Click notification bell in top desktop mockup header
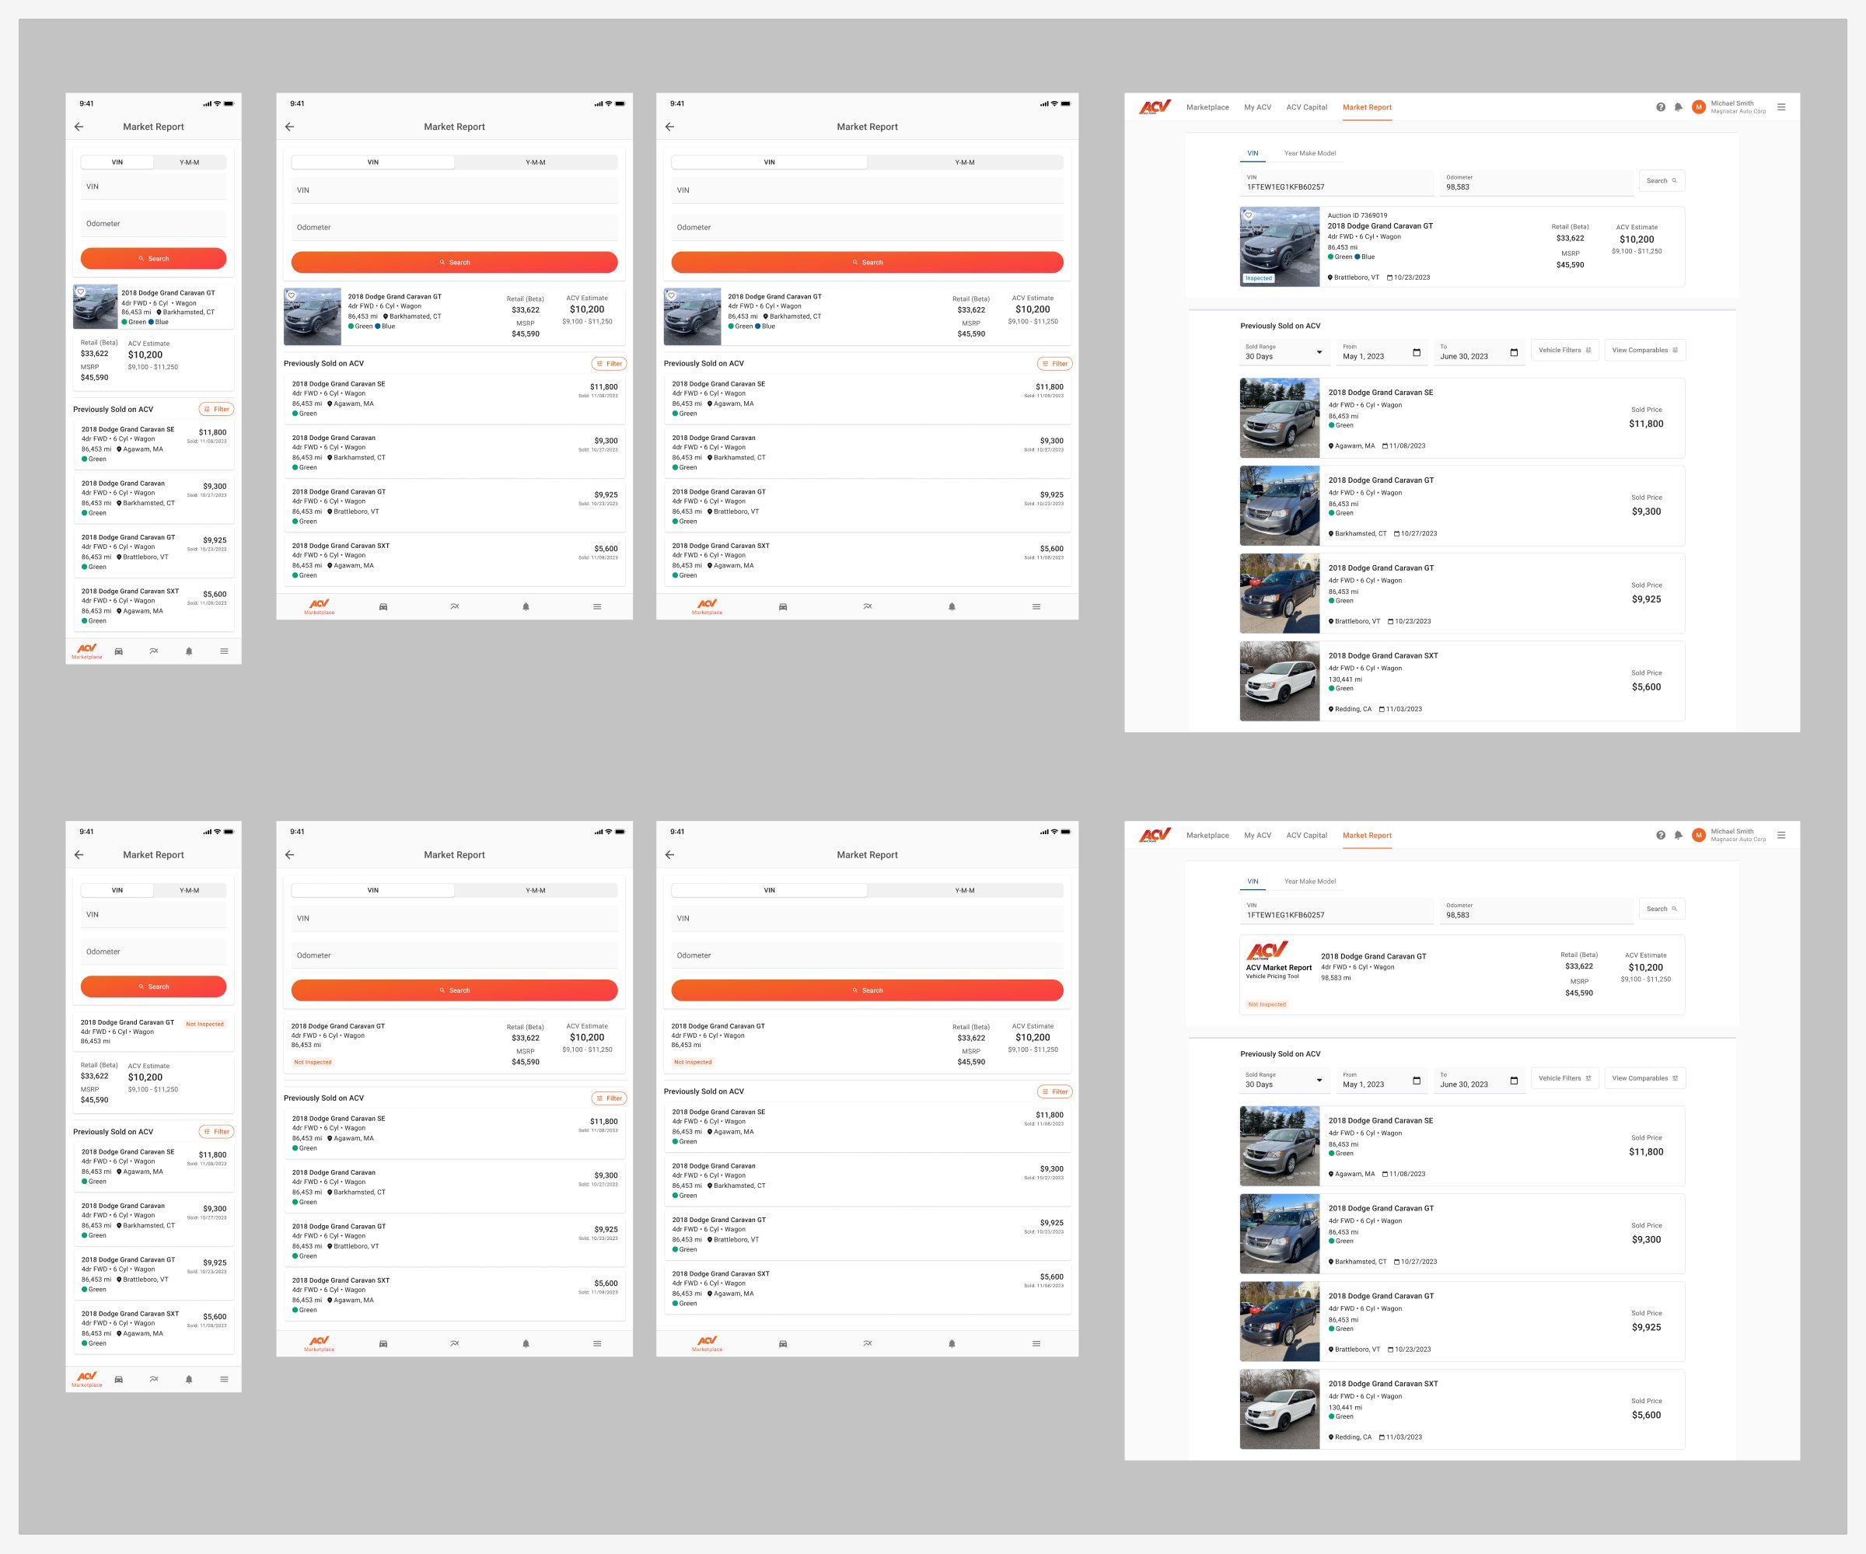Viewport: 1866px width, 1554px height. click(x=1678, y=107)
